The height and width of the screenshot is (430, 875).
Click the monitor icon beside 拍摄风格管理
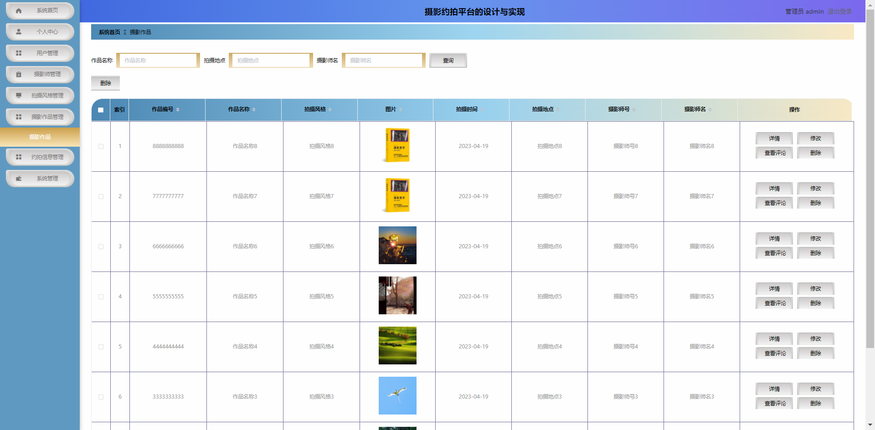(x=19, y=96)
